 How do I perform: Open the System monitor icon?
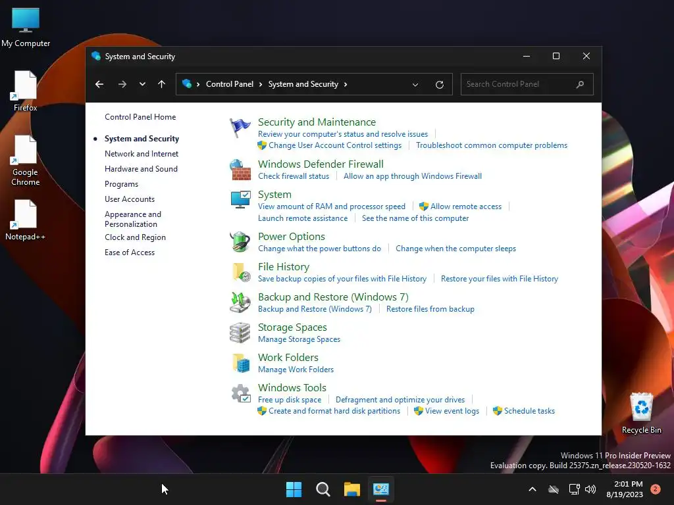pyautogui.click(x=240, y=200)
